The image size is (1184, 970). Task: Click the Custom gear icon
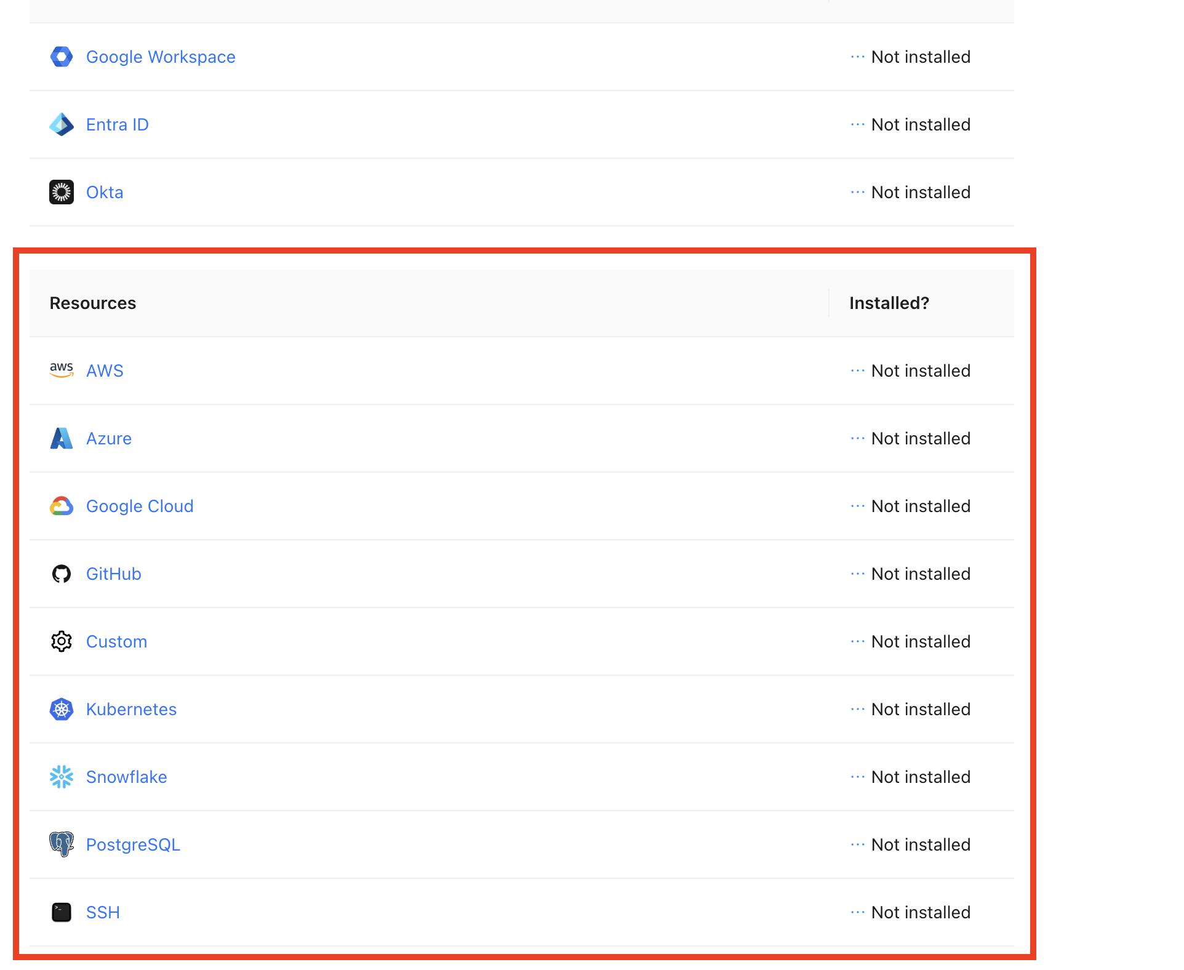pos(62,641)
